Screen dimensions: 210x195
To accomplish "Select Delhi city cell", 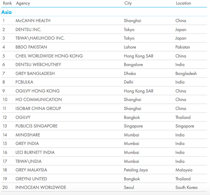I will point(128,82).
